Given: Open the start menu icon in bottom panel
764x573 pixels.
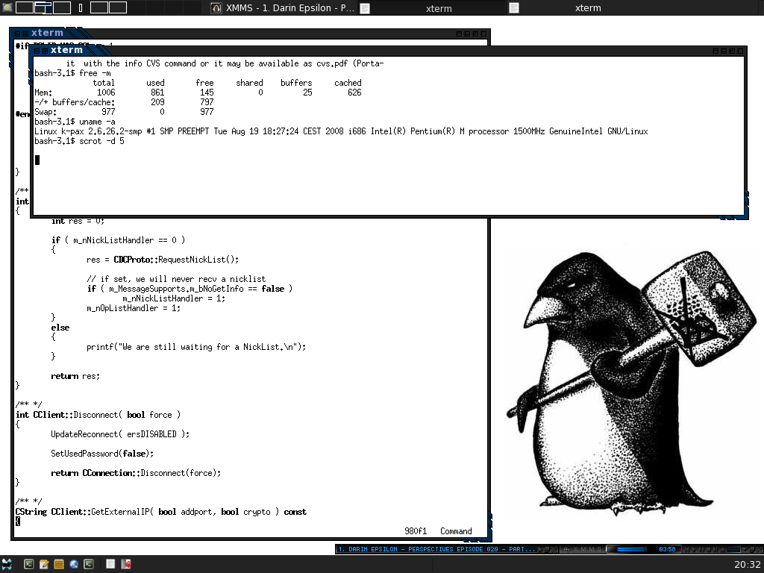Looking at the screenshot, I should 7,564.
